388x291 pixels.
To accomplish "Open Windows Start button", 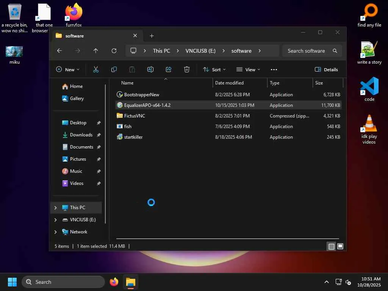I will coord(12,282).
